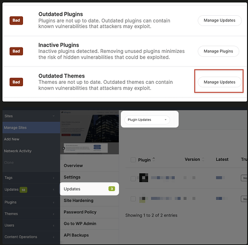Image resolution: width=248 pixels, height=245 pixels.
Task: Click the Outdated Themes heading
Action: click(62, 76)
